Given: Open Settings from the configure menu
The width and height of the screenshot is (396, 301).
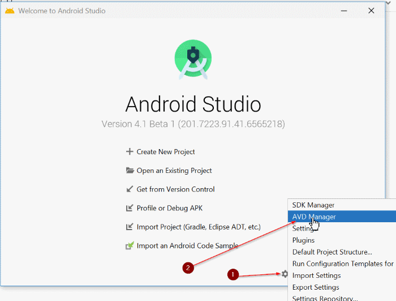Looking at the screenshot, I should pos(342,228).
